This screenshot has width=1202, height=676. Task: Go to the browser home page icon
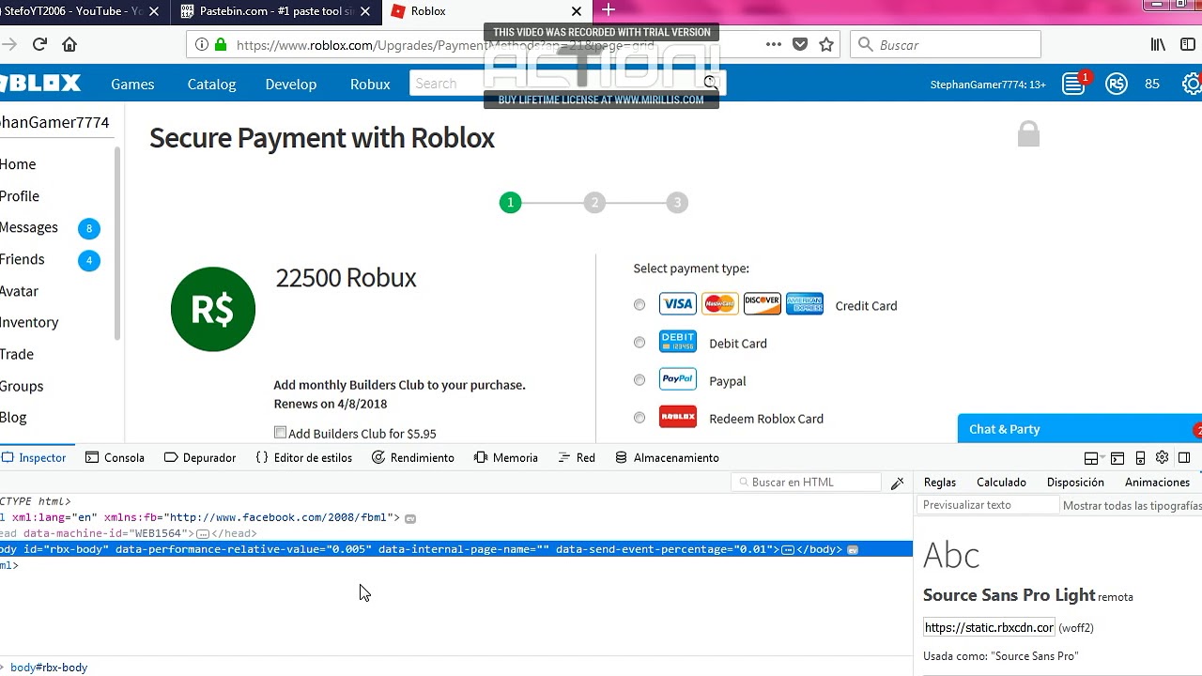tap(69, 44)
